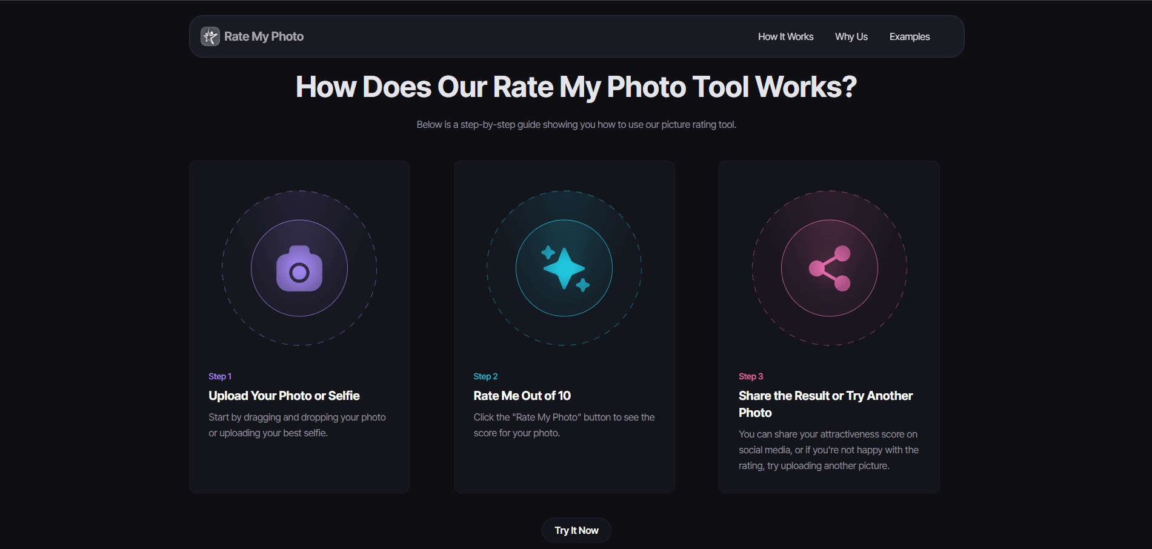Open the How It Works nav item

(785, 37)
